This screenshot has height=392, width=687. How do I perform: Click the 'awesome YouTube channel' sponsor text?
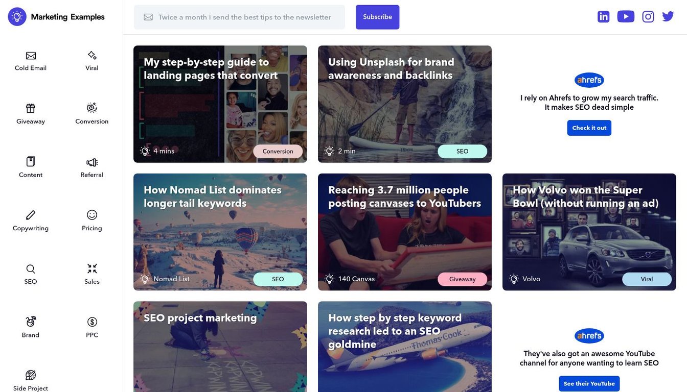click(589, 358)
